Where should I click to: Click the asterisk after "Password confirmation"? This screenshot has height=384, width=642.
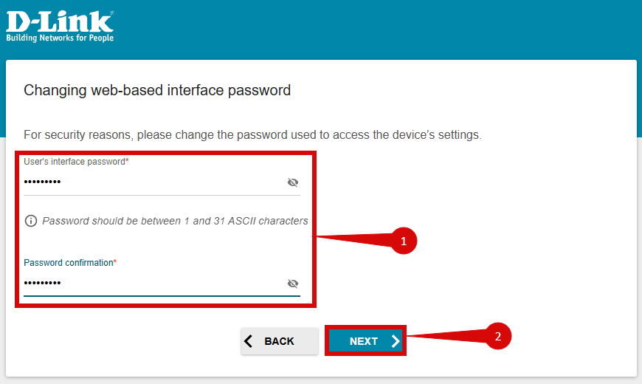pos(115,262)
